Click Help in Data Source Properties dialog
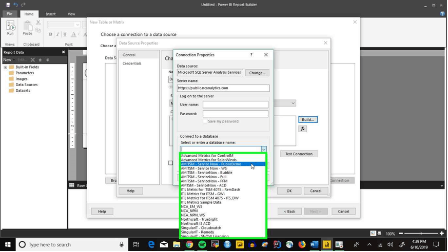 click(x=130, y=191)
